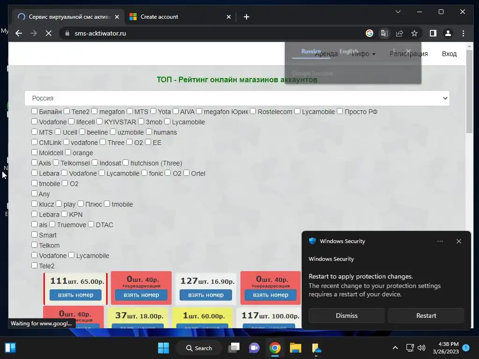Open the Google icon in address bar
The height and width of the screenshot is (359, 479).
point(370,33)
